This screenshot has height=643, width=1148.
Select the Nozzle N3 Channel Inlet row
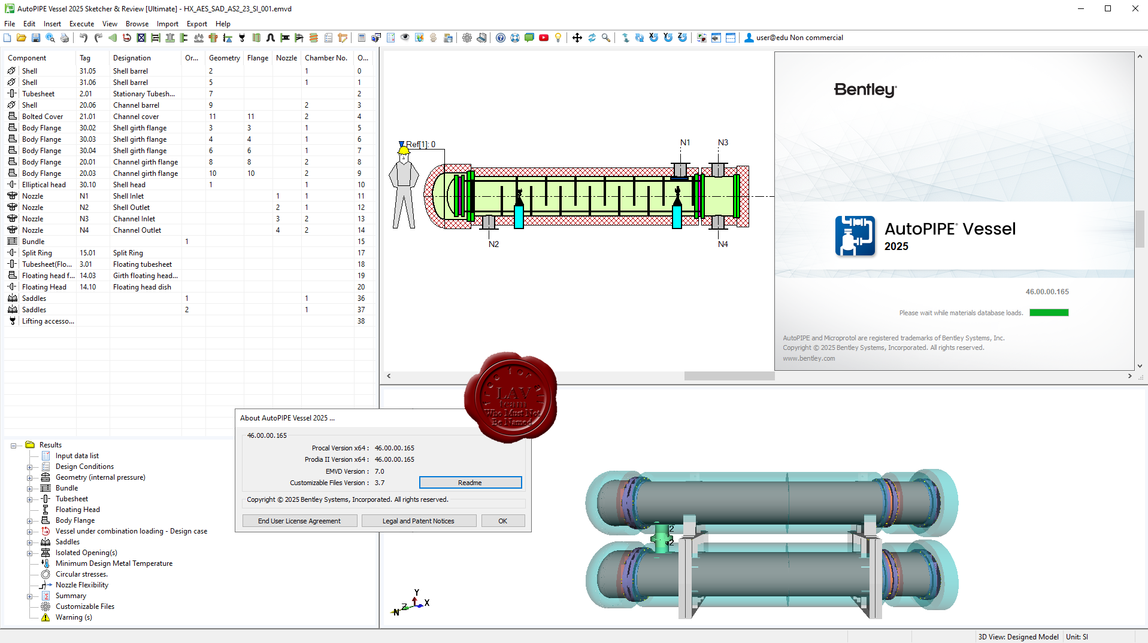(189, 219)
